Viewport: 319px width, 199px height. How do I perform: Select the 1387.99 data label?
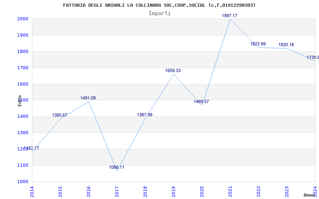coord(145,115)
